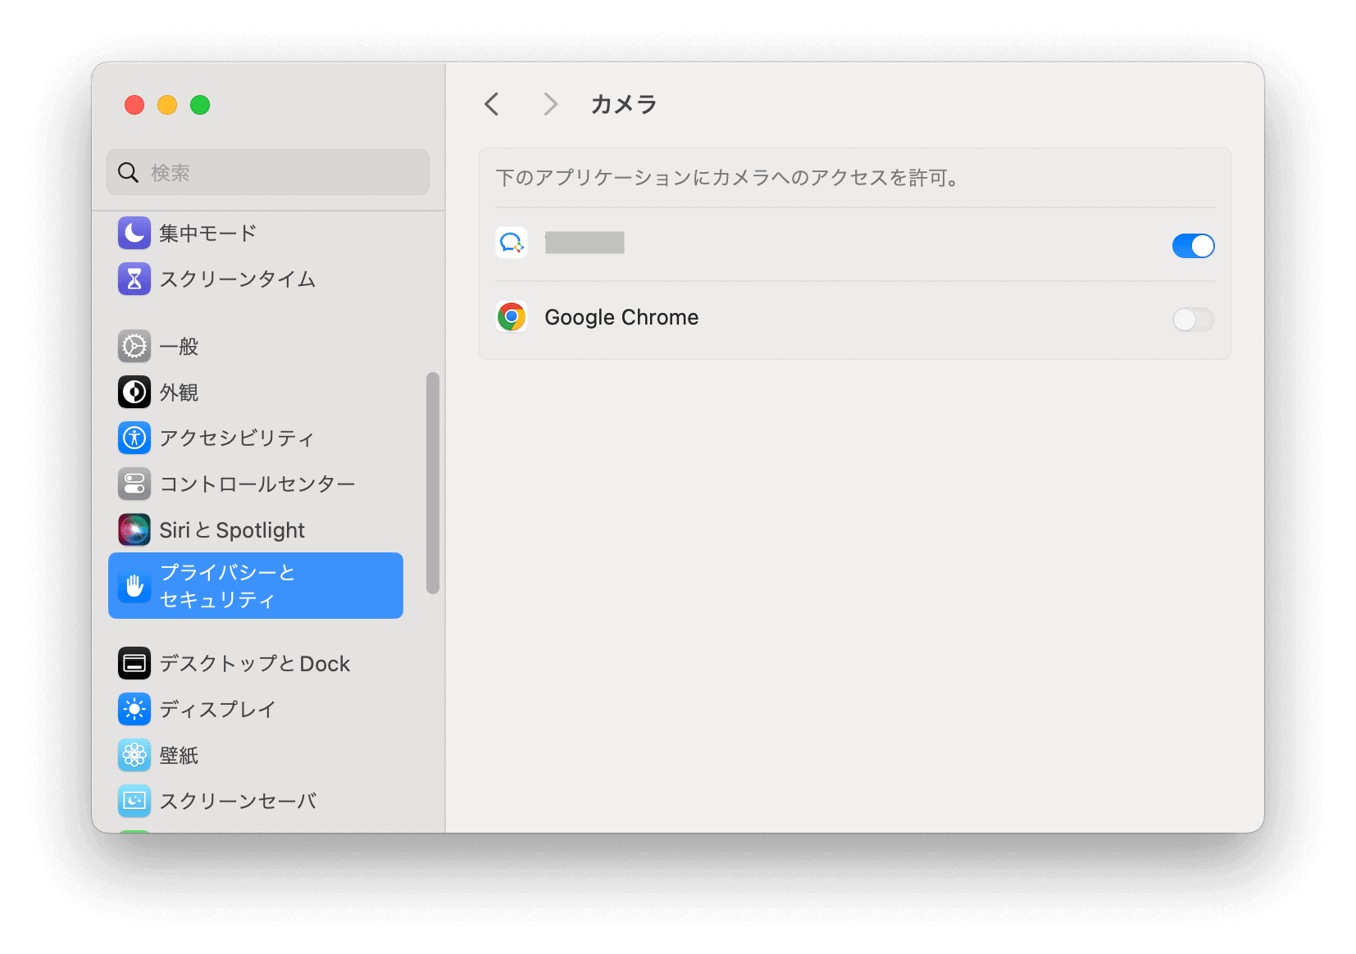Go back with the left chevron
Image resolution: width=1356 pixels, height=954 pixels.
click(x=492, y=104)
